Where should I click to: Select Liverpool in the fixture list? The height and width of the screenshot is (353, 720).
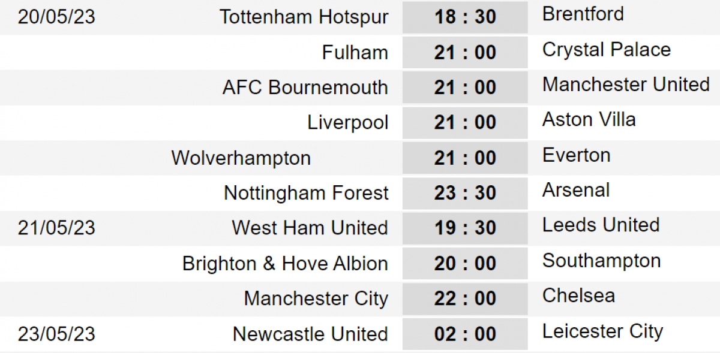coord(347,122)
